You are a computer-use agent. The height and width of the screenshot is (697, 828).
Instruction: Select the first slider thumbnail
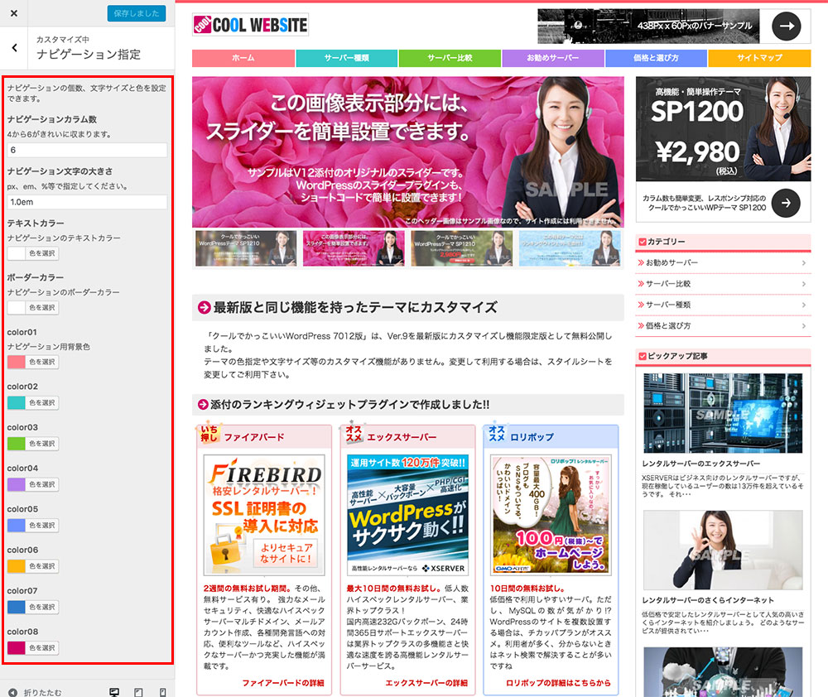click(x=246, y=248)
